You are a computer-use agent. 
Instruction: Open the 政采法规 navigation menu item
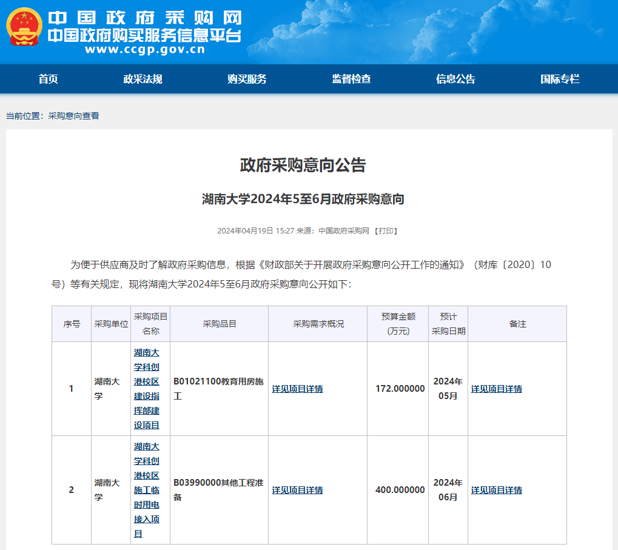pos(143,79)
